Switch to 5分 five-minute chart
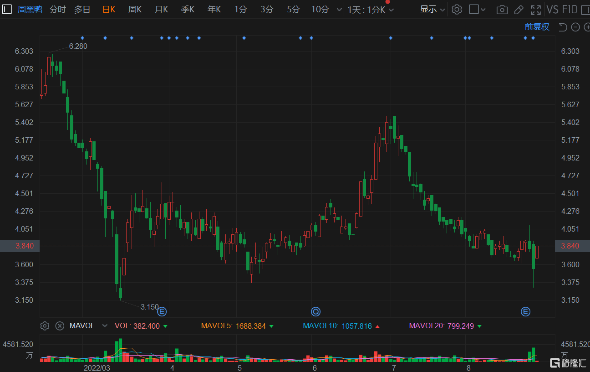 pyautogui.click(x=294, y=10)
